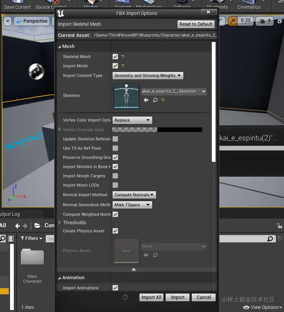Click Reset to Default button

point(196,24)
